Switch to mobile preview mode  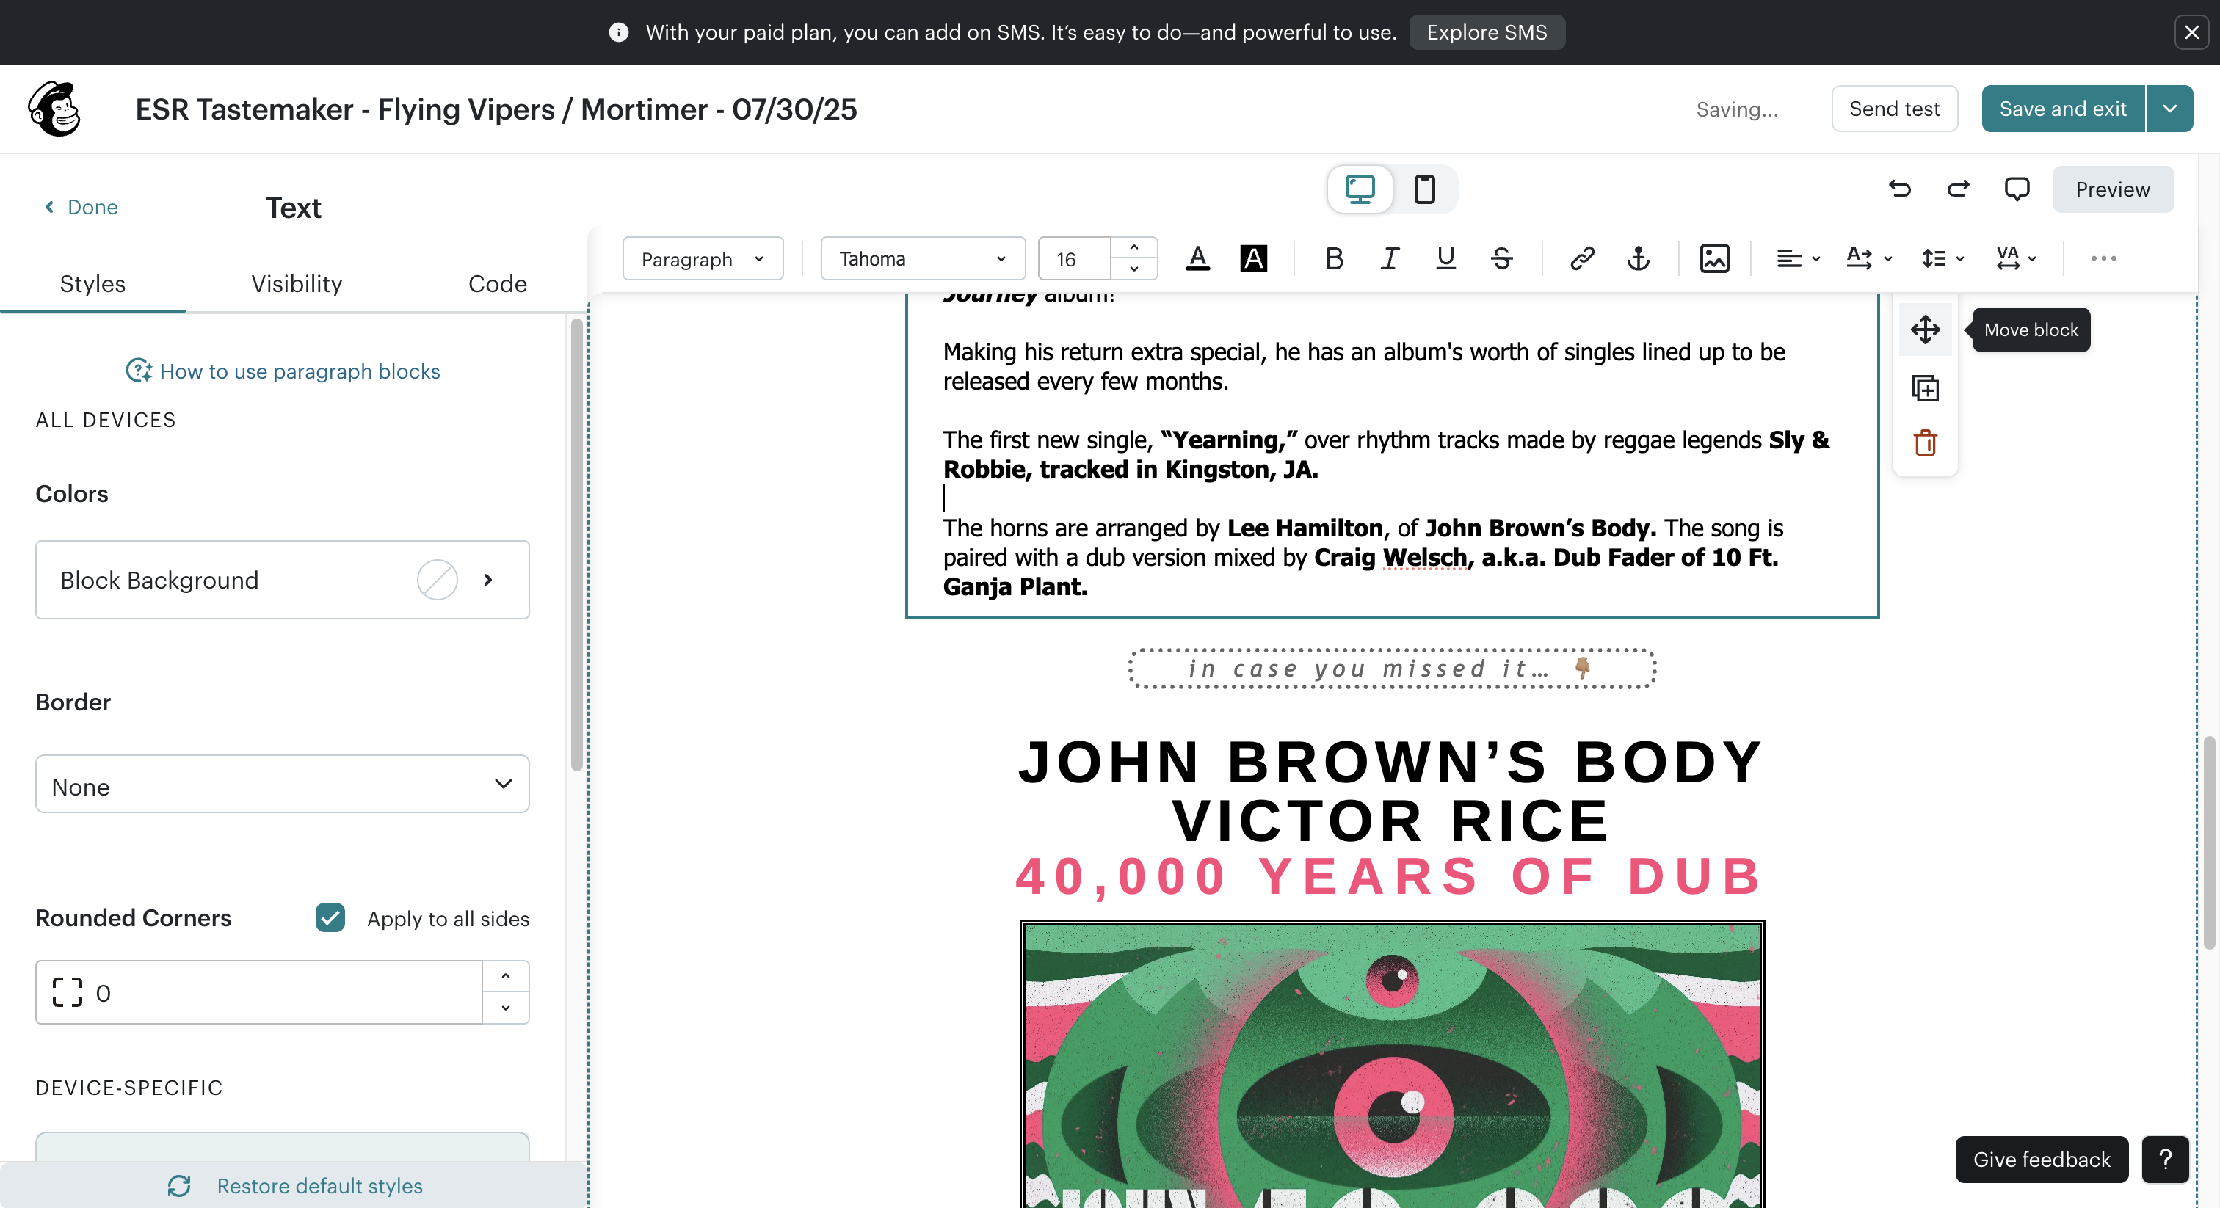pyautogui.click(x=1424, y=189)
